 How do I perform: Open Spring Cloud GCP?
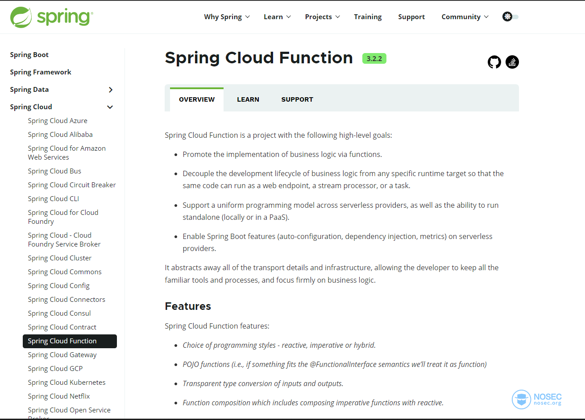coord(55,369)
